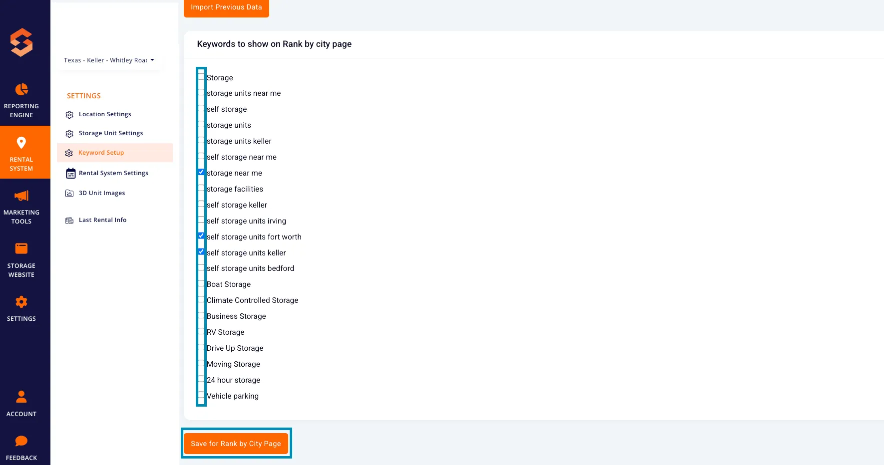Check the Climate Controlled Storage checkbox
884x465 pixels.
[201, 299]
